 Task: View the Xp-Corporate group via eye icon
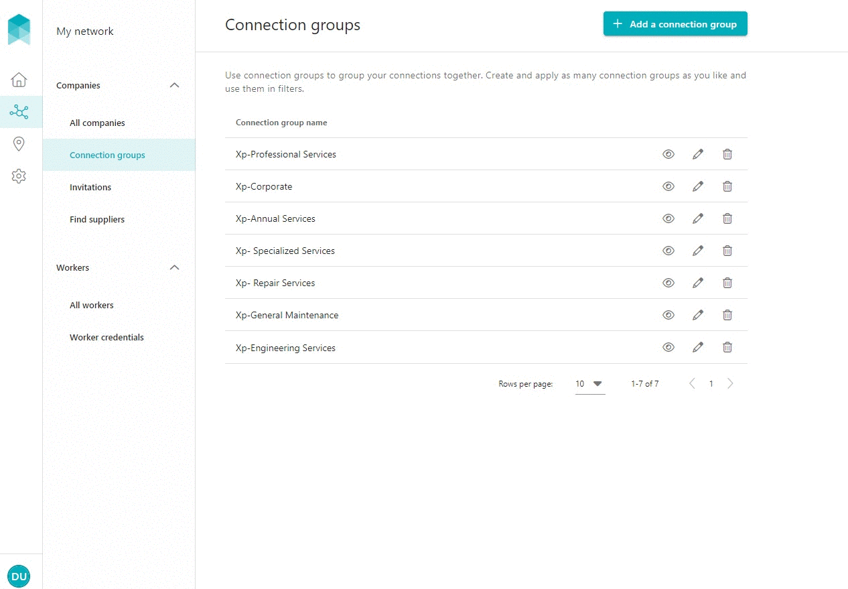tap(668, 186)
